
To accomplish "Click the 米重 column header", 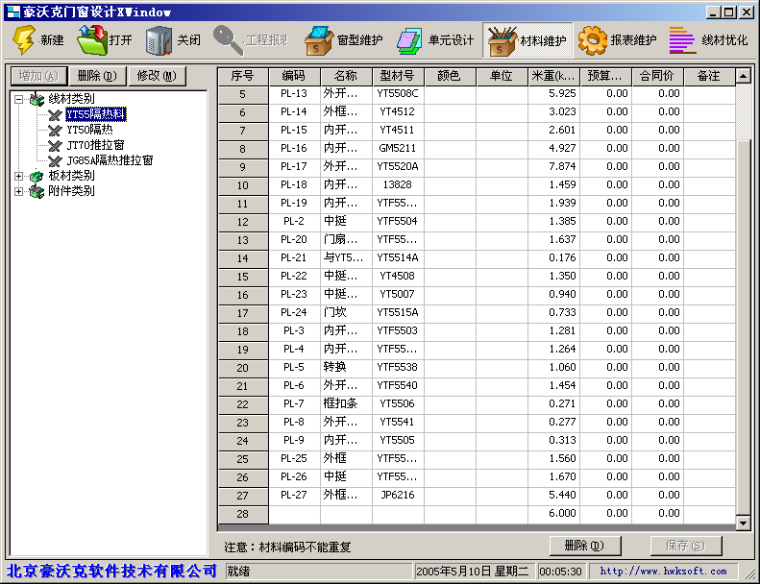I will coord(553,76).
